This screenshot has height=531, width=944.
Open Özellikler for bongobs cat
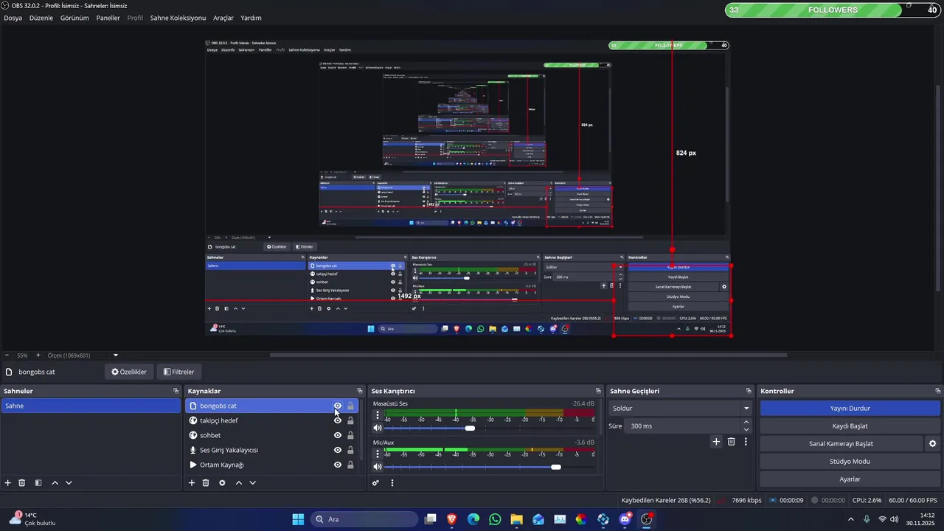point(129,372)
